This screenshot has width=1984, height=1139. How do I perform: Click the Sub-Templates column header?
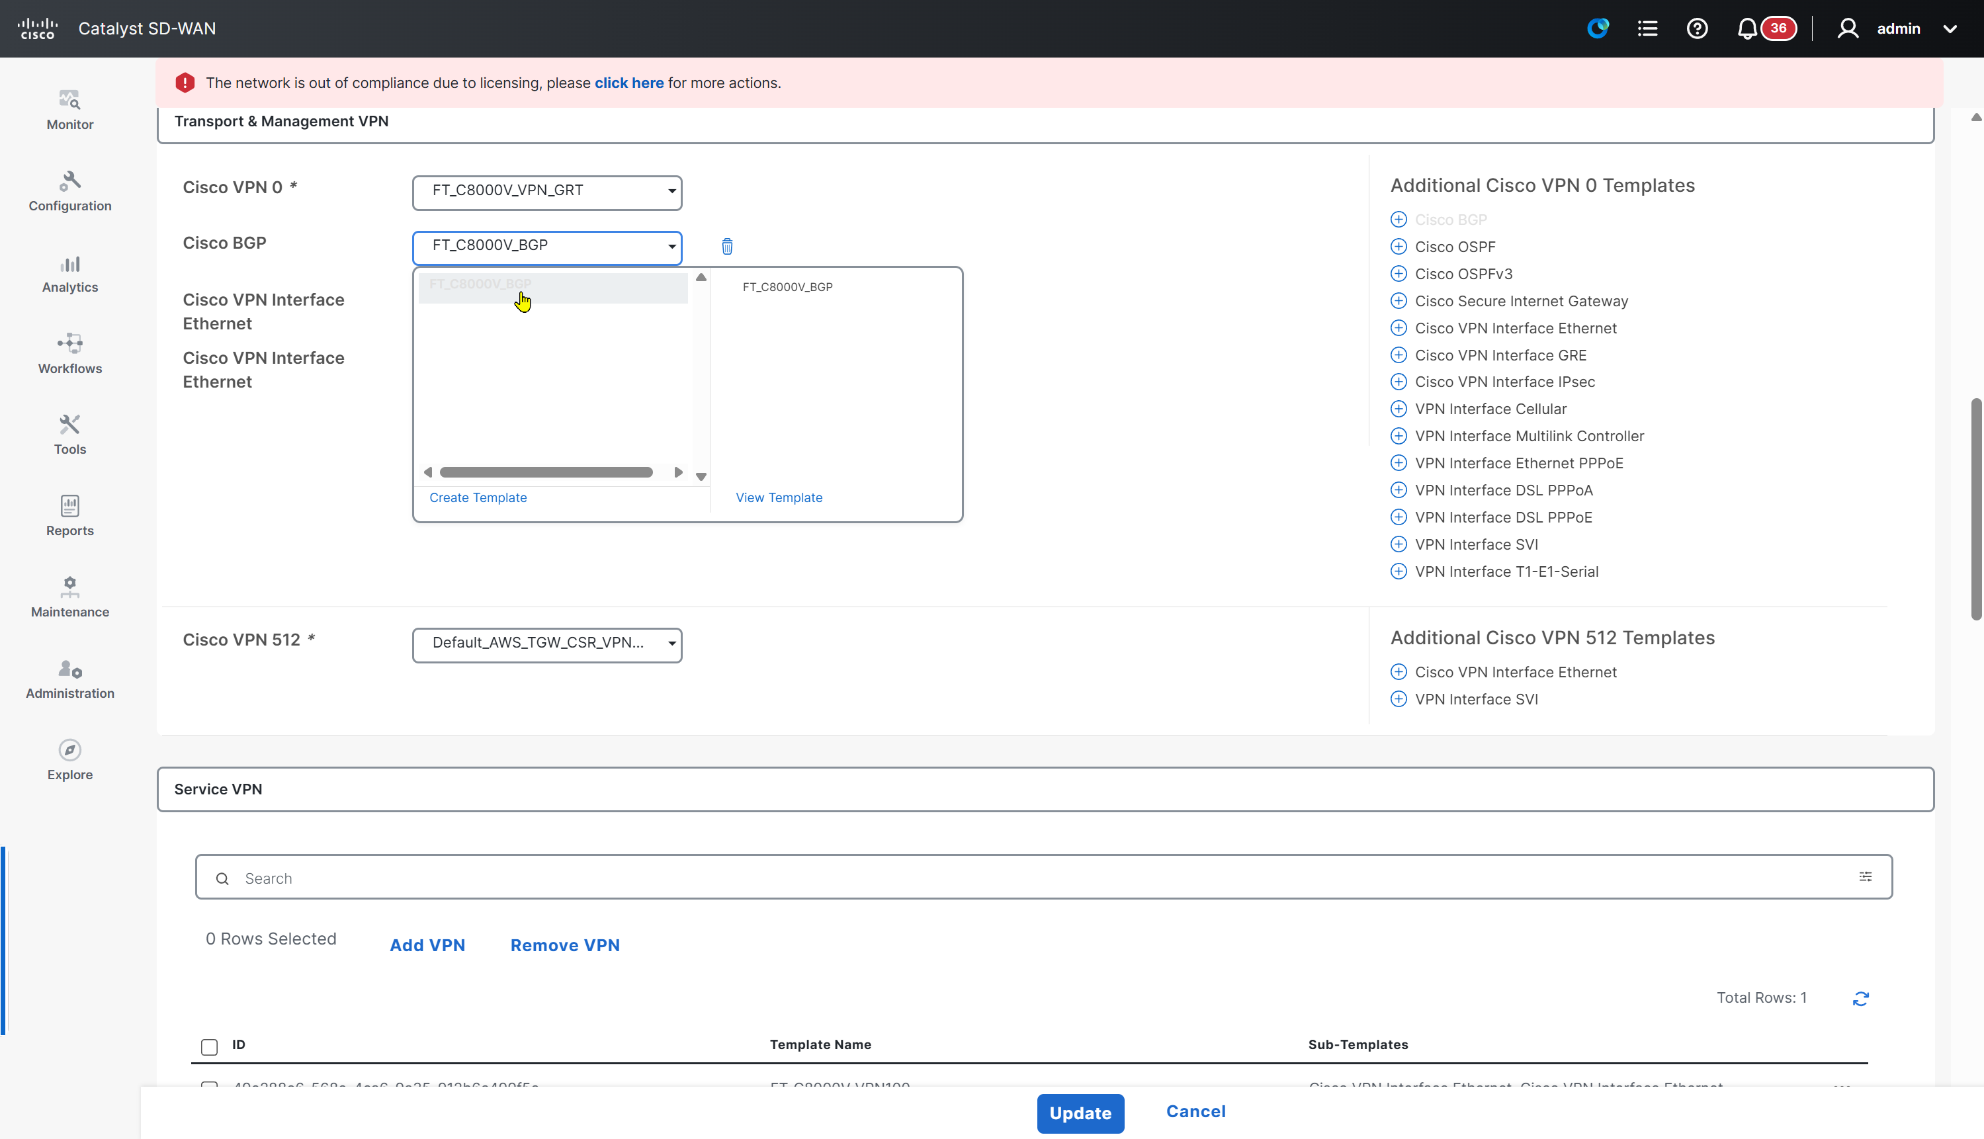[1358, 1044]
